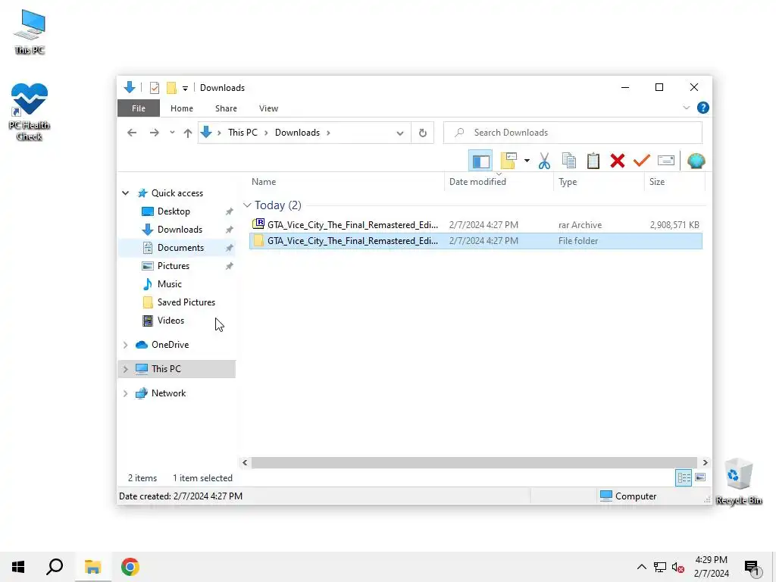Click the File Explorer taskbar icon
This screenshot has width=776, height=582.
[x=92, y=567]
